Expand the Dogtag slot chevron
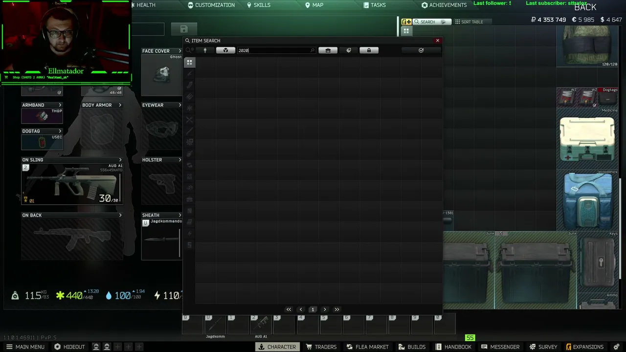 pos(60,131)
